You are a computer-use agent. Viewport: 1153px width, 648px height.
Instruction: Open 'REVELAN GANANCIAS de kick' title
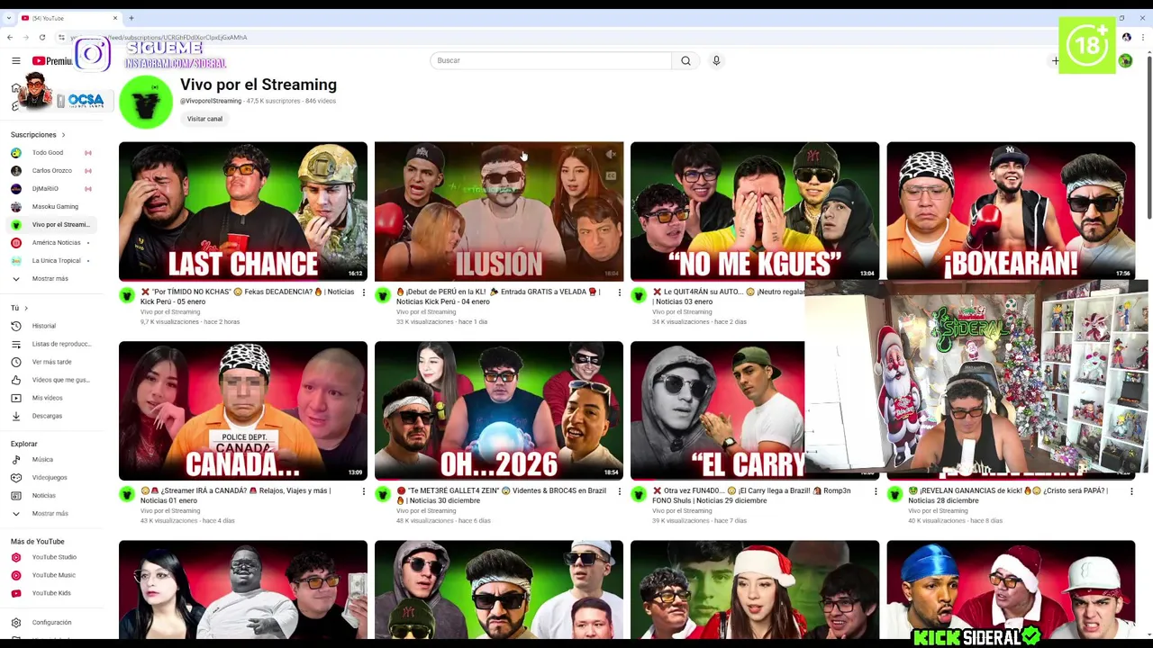coord(1008,496)
